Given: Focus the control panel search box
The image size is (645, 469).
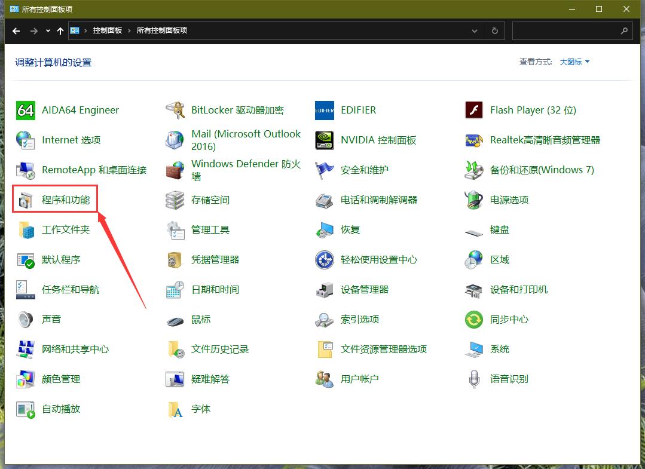Looking at the screenshot, I should [x=573, y=31].
